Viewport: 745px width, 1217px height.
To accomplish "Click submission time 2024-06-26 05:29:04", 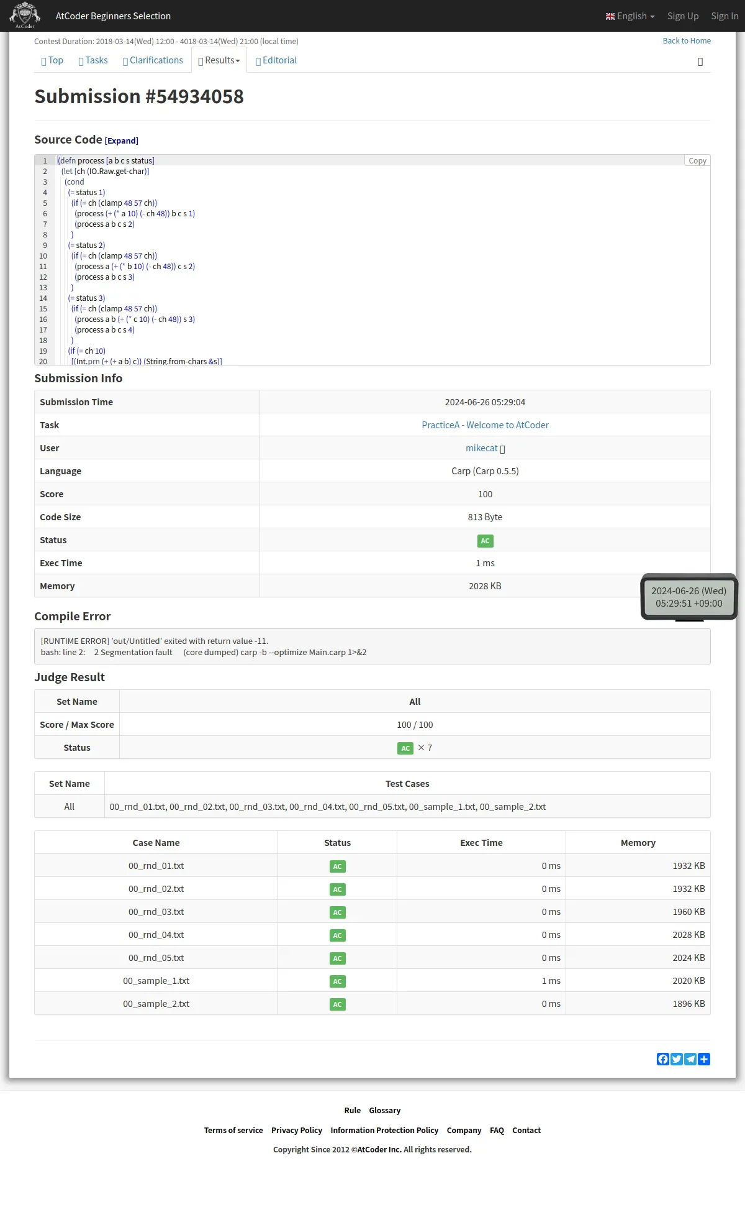I will (485, 402).
